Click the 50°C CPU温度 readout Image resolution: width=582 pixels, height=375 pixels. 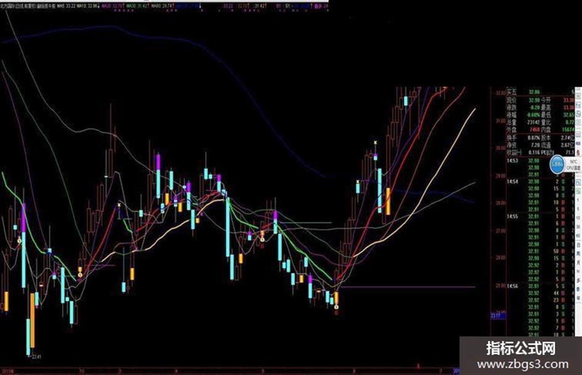tap(573, 165)
